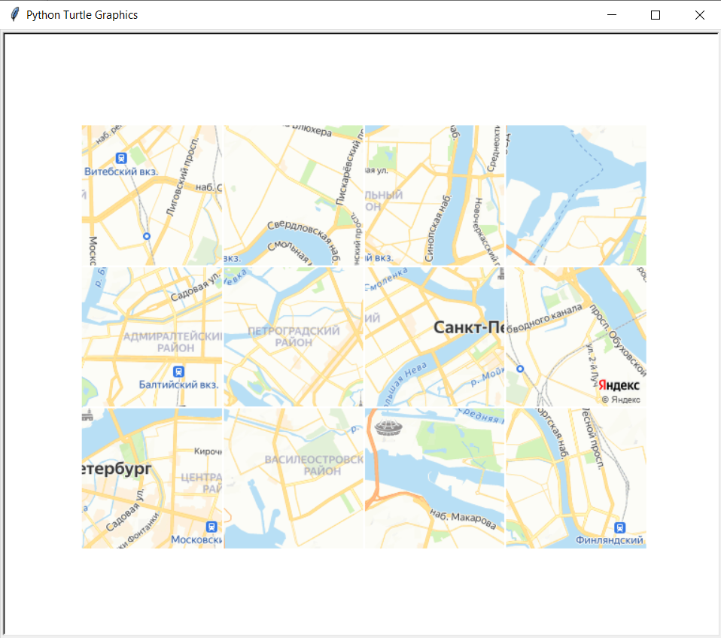Click the red-and-black Яндекс logo
Image resolution: width=721 pixels, height=638 pixels.
click(x=619, y=385)
